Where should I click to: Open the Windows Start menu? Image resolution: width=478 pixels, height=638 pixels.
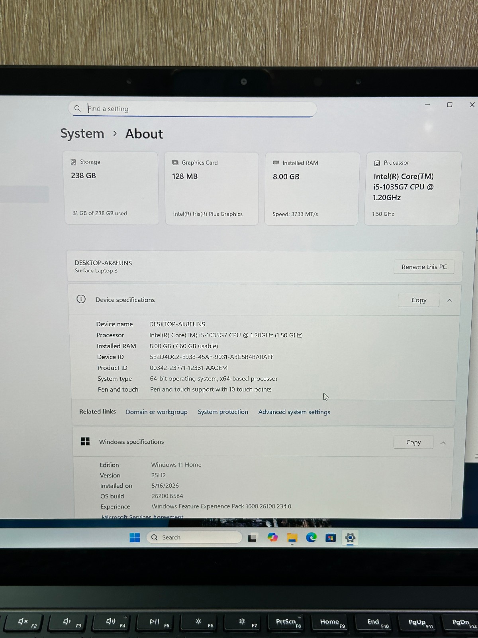click(135, 538)
